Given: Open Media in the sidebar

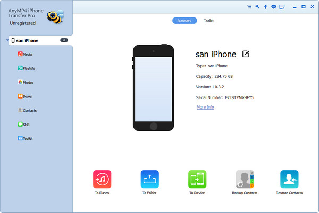Looking at the screenshot, I should click(x=25, y=54).
